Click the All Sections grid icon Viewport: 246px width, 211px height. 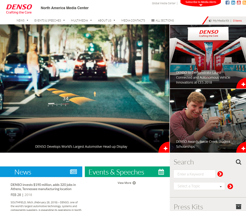point(153,20)
